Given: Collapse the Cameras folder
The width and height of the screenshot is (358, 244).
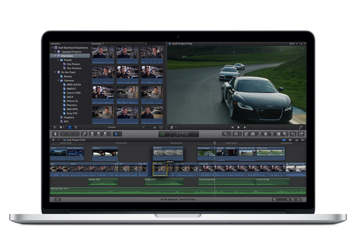Looking at the screenshot, I should tap(58, 81).
